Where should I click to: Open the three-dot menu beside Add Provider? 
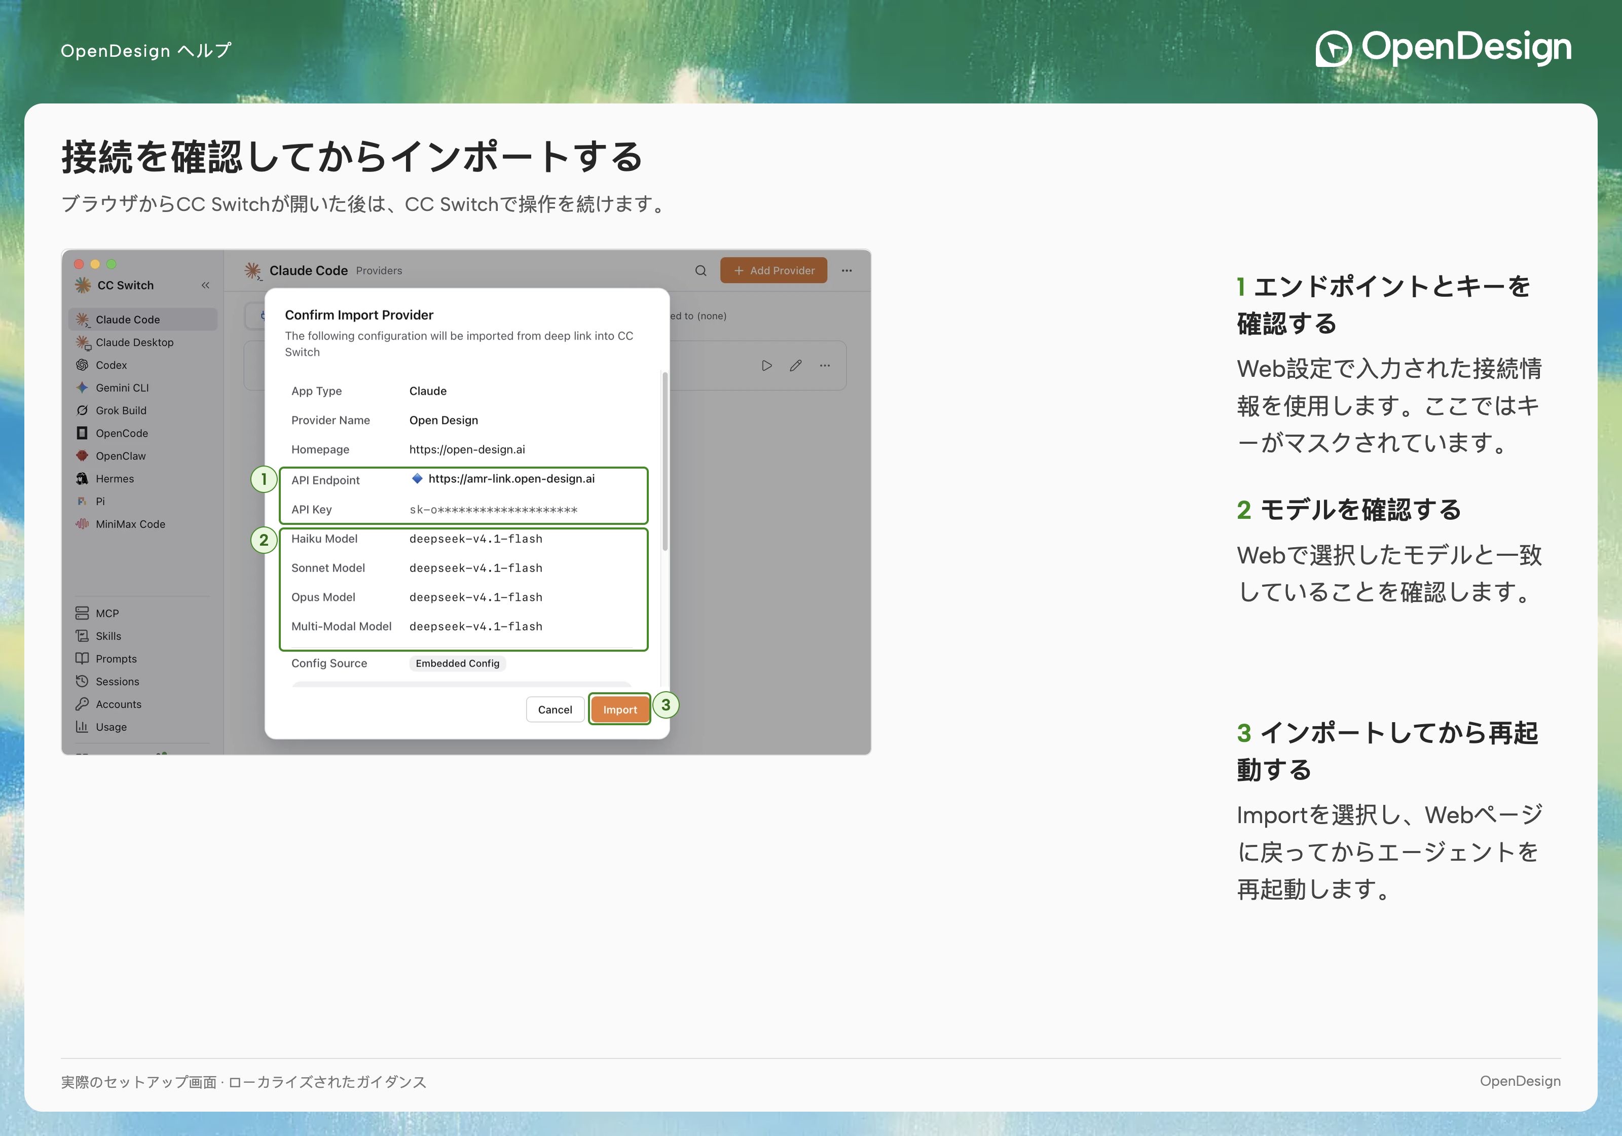click(x=846, y=270)
